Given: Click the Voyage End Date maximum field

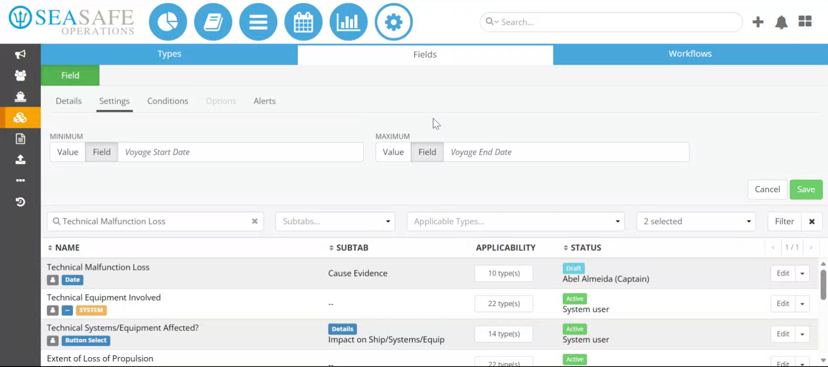Looking at the screenshot, I should click(x=566, y=152).
